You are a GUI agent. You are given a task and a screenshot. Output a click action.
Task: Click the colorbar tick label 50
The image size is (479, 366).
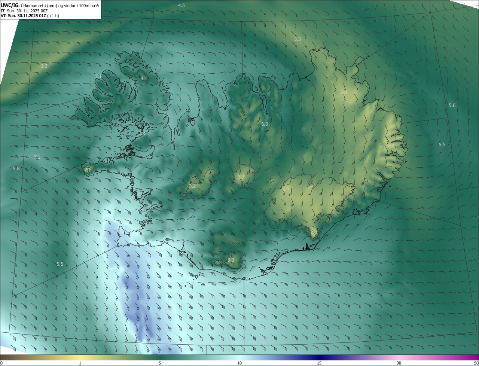click(x=476, y=363)
